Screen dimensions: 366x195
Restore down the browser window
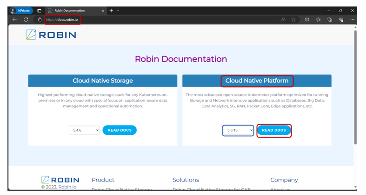340,11
